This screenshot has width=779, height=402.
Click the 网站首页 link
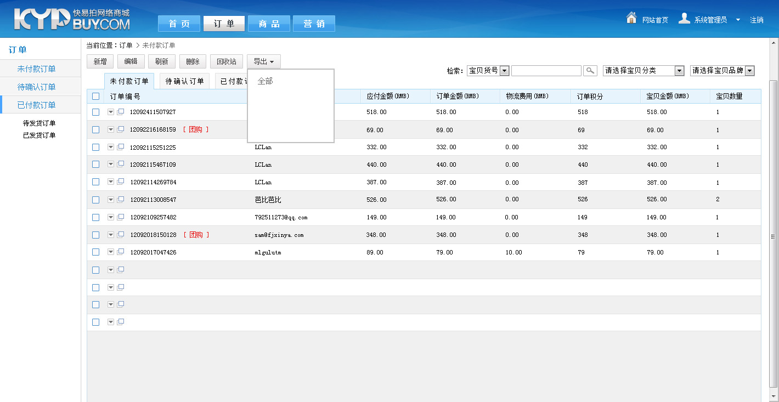pos(655,20)
